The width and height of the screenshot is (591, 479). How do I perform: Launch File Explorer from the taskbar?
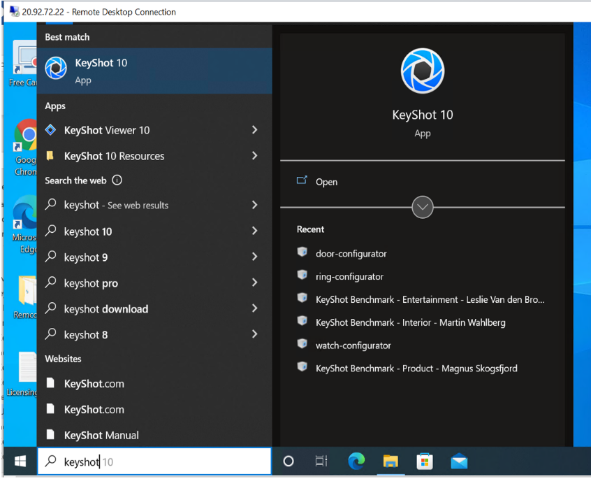[x=391, y=461]
